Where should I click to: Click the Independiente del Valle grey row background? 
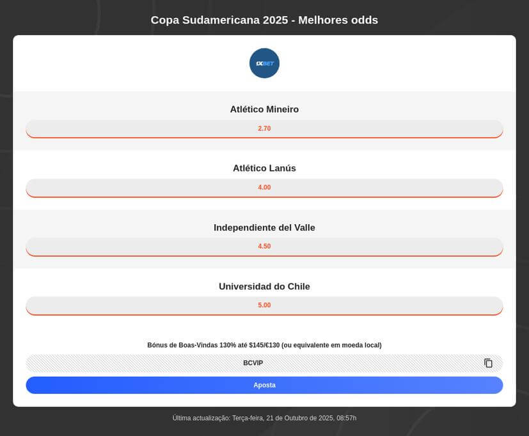tap(96, 221)
